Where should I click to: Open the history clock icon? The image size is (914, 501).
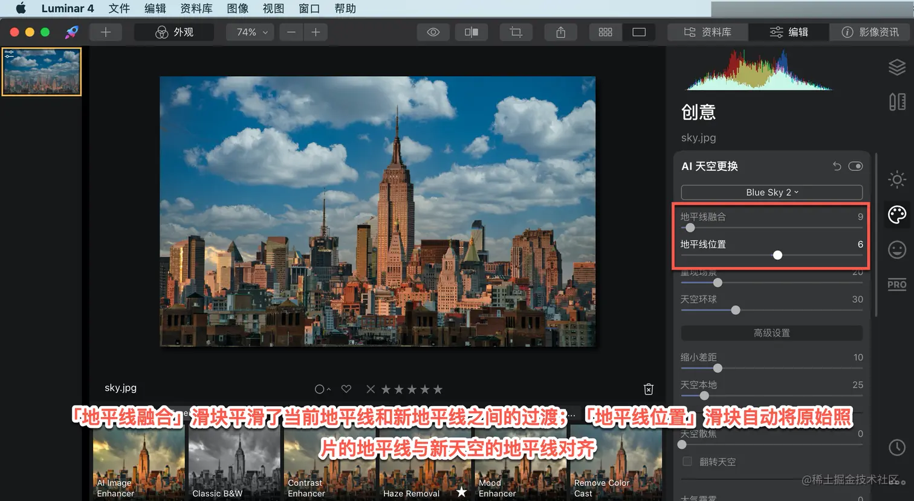[x=897, y=447]
